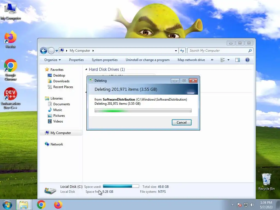Open the Windows Start menu

click(7, 205)
